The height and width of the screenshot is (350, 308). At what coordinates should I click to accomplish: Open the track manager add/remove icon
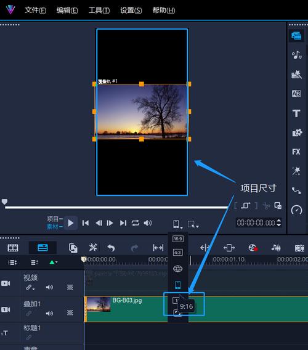(34, 262)
